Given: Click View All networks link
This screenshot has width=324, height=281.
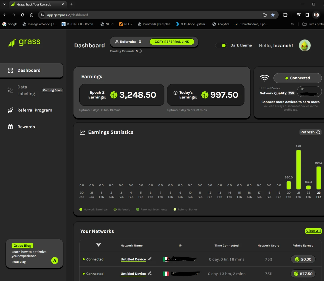Looking at the screenshot, I should [x=313, y=231].
